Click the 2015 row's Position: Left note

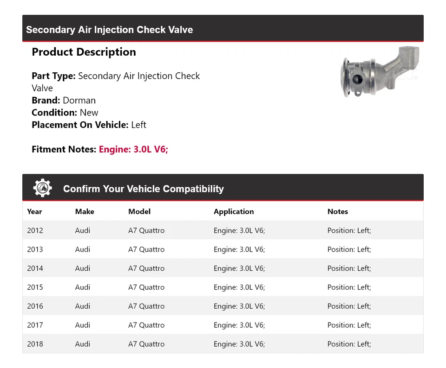click(349, 287)
